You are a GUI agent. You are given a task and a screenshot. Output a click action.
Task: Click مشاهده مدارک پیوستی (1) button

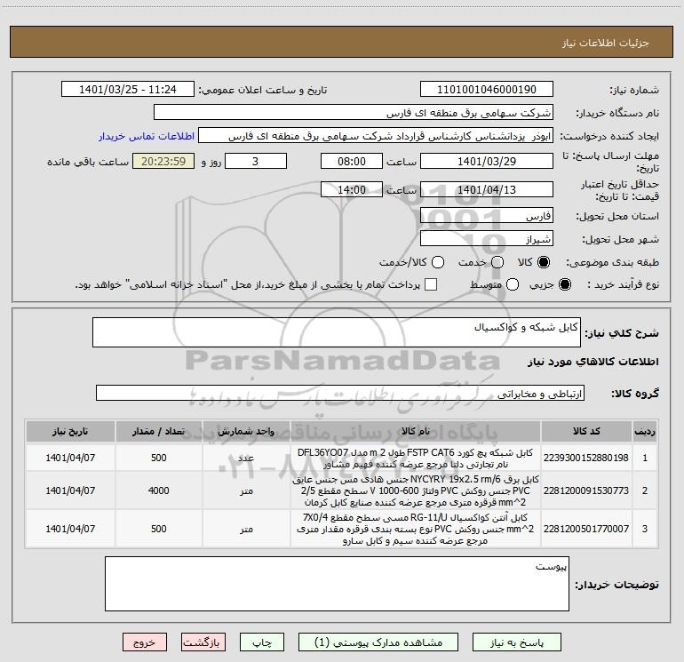tap(378, 642)
